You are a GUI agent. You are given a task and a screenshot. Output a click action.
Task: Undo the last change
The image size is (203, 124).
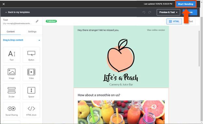tap(144, 12)
